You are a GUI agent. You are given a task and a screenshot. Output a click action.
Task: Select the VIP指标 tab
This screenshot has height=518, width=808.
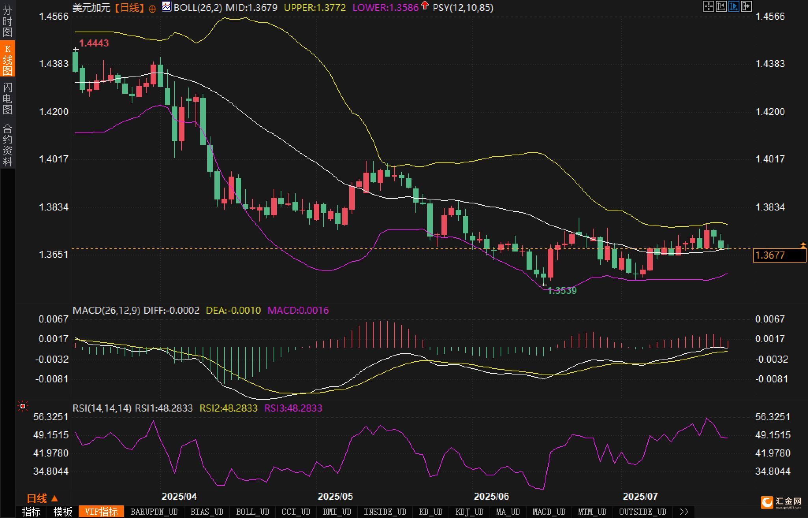click(x=101, y=512)
